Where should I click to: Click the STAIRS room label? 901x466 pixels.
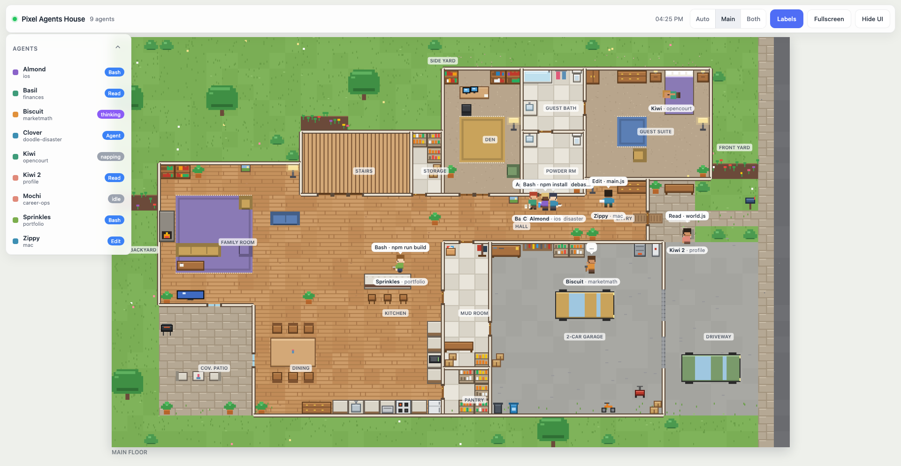pos(364,171)
